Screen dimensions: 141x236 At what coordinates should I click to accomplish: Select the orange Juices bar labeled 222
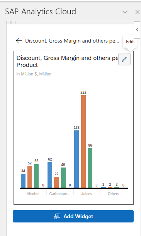[83, 142]
